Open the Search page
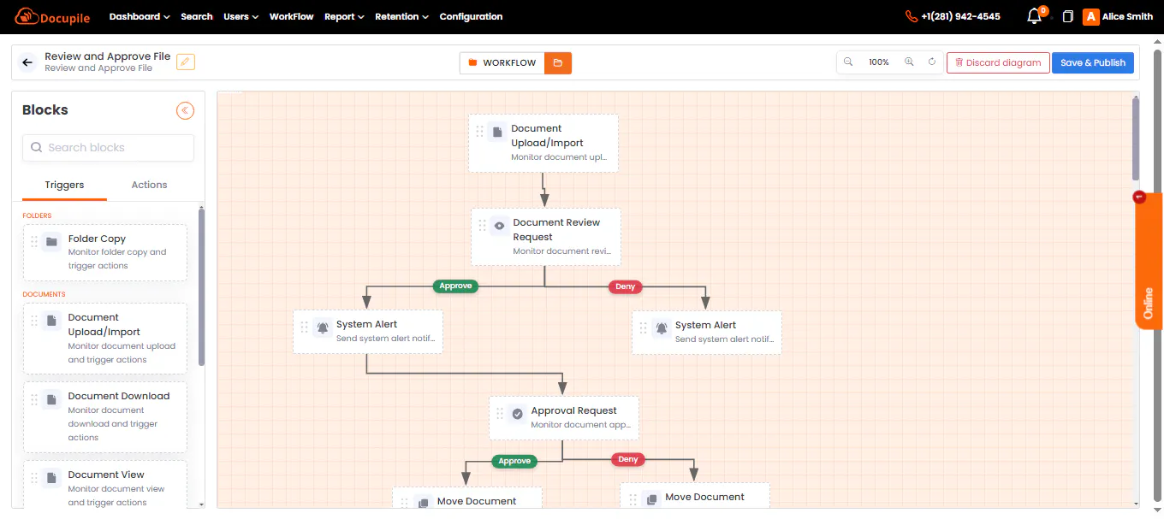This screenshot has height=519, width=1164. coord(197,16)
